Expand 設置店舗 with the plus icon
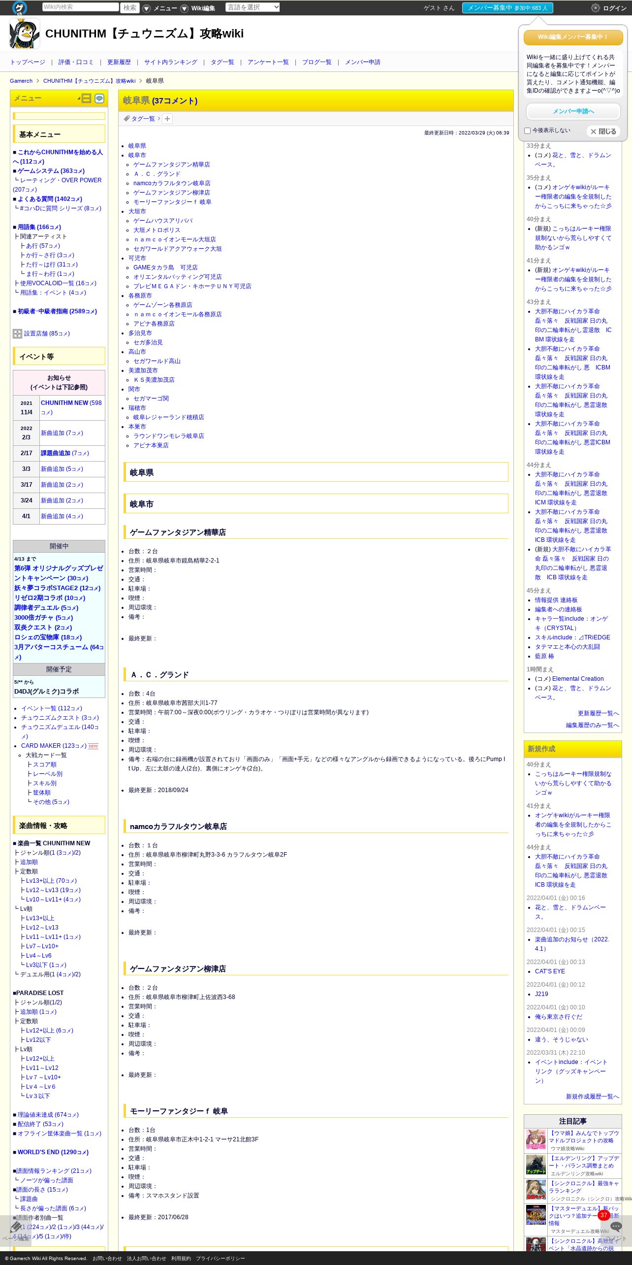The image size is (632, 1265). click(x=17, y=333)
